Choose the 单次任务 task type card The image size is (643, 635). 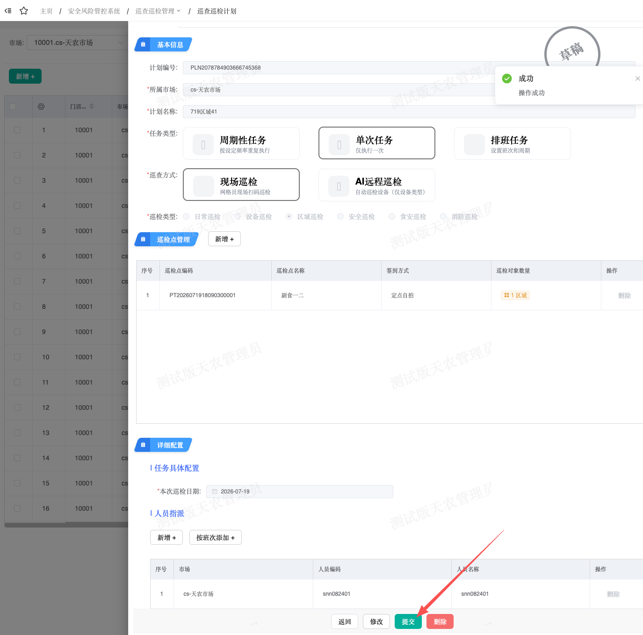click(x=377, y=143)
